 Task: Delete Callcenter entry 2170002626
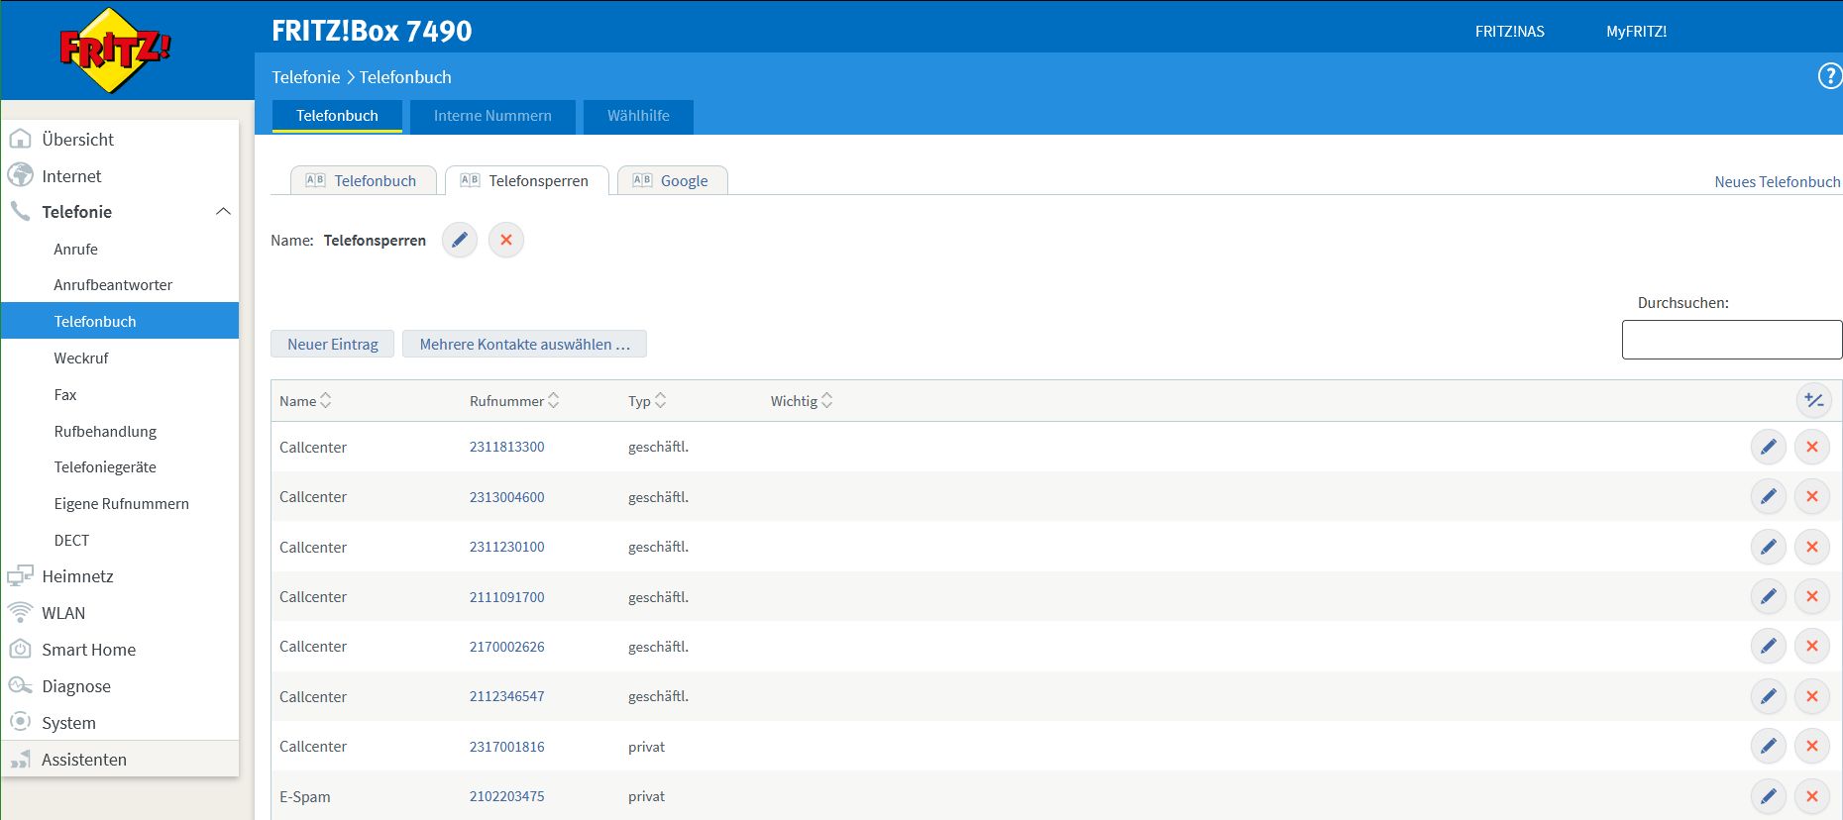[x=1812, y=646]
